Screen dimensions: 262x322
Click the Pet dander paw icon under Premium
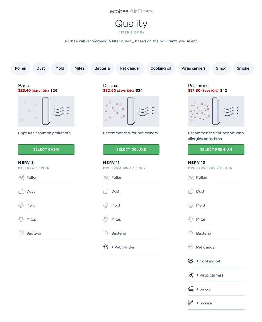[x=191, y=247]
